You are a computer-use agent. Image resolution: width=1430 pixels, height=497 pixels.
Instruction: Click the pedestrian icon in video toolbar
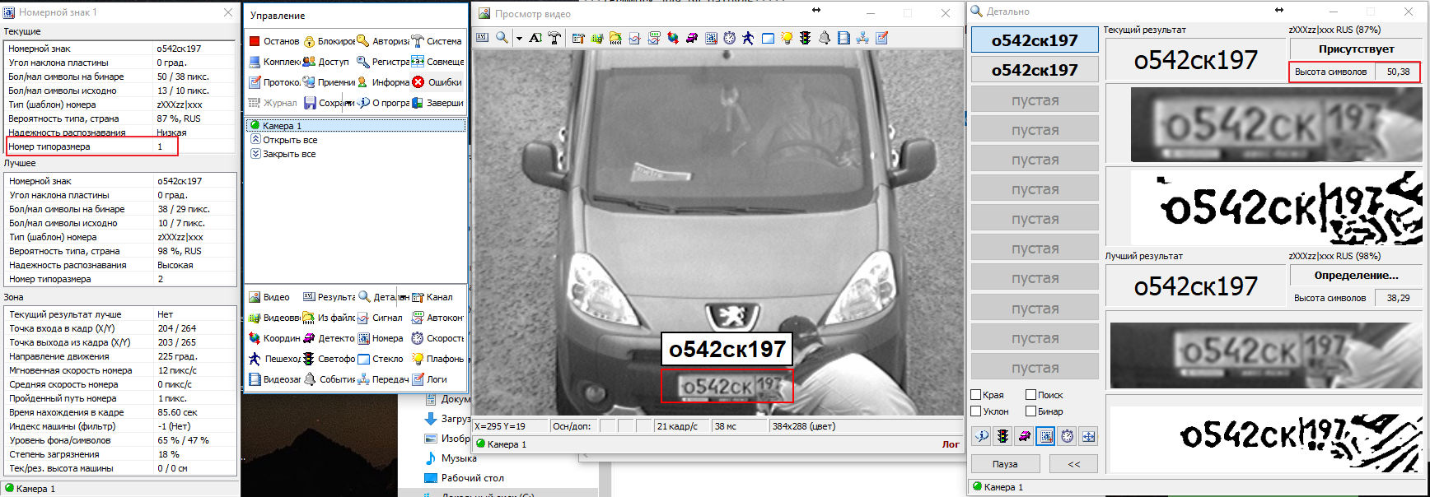[748, 38]
